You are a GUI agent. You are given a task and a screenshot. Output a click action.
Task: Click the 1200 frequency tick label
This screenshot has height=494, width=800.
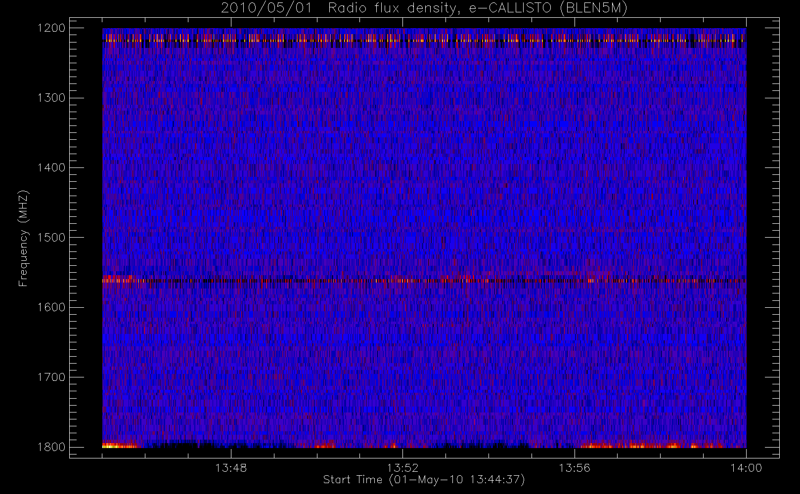(x=52, y=28)
